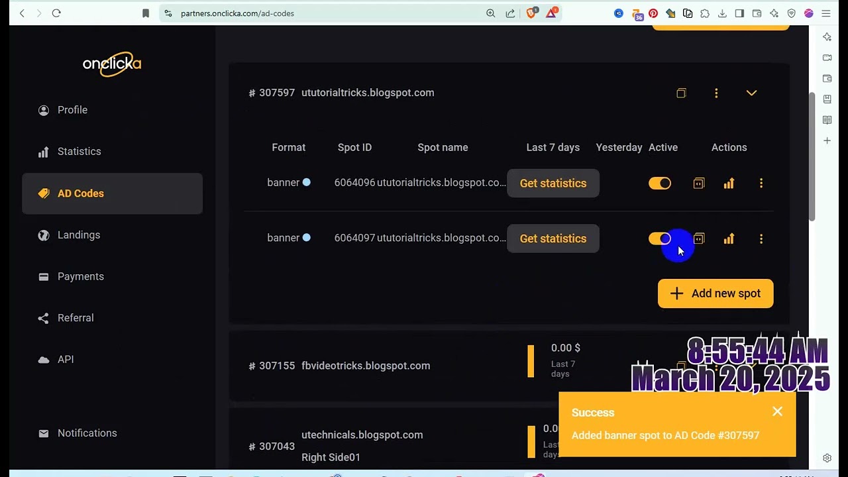Open the three-dot menu for spot 6064097
Screen dimensions: 848x477
(761, 238)
